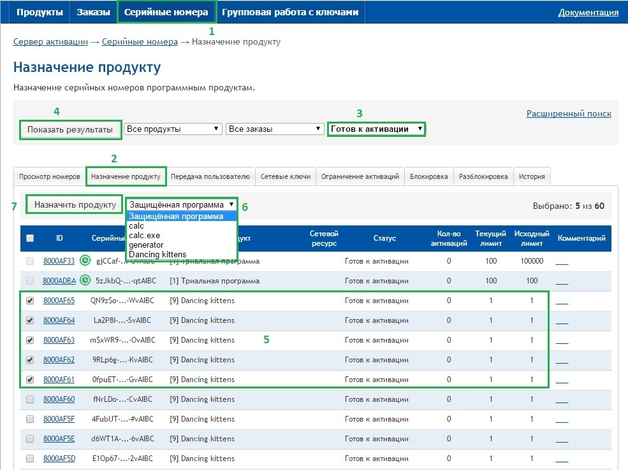Open the 'Все продукты' filter dropdown
The width and height of the screenshot is (628, 470).
coord(172,129)
